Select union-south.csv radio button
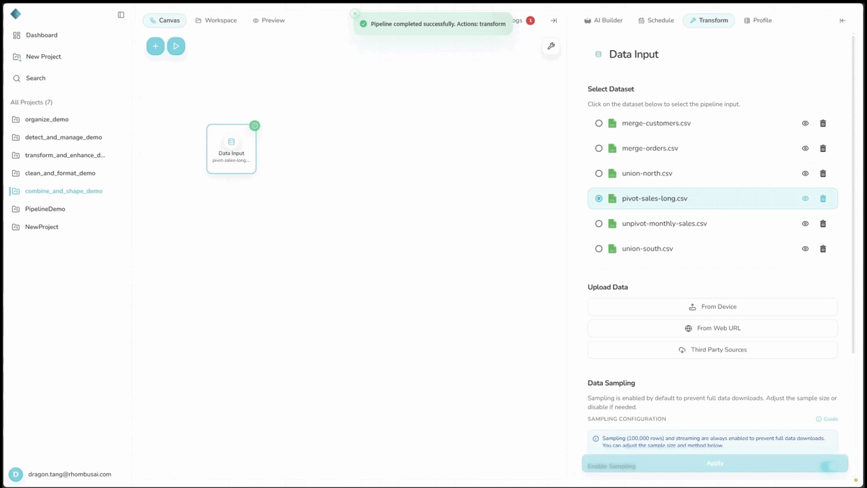The height and width of the screenshot is (488, 867). pyautogui.click(x=599, y=249)
